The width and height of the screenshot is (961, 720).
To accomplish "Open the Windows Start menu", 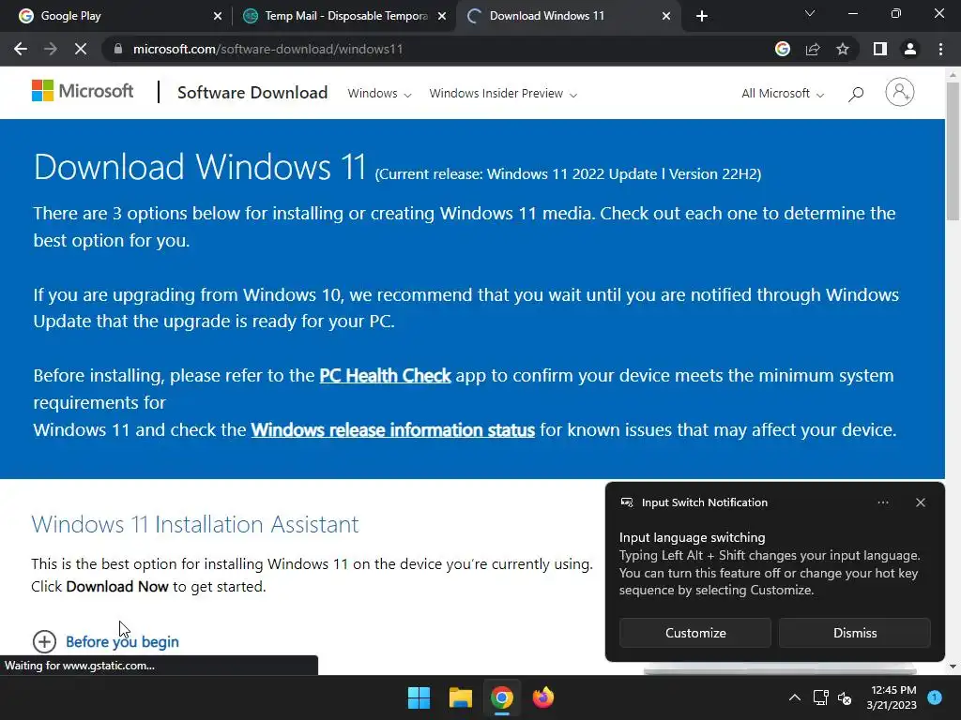I will (x=419, y=697).
